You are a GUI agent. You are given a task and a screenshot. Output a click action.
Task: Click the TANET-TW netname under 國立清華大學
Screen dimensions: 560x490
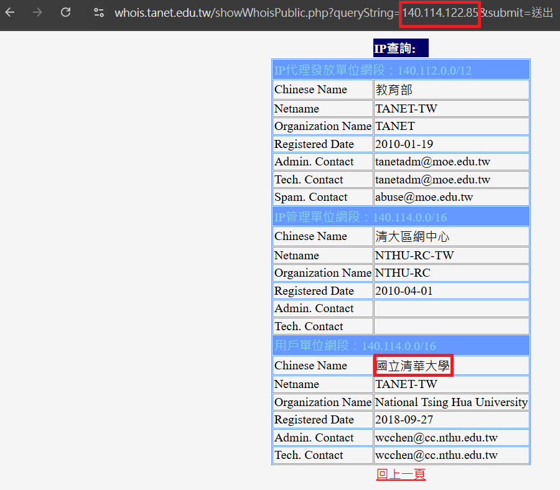(452, 384)
